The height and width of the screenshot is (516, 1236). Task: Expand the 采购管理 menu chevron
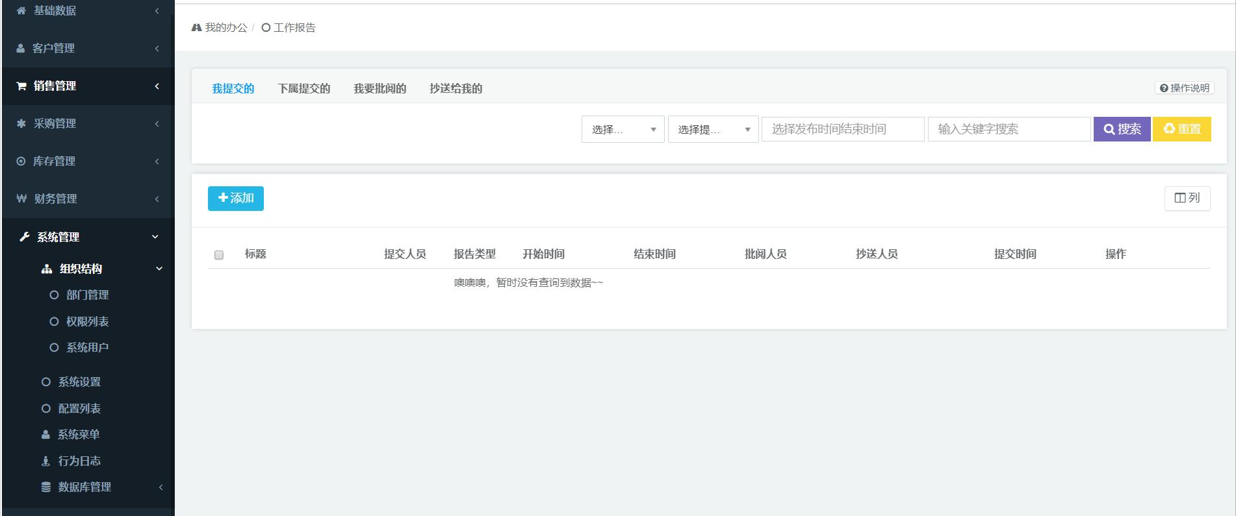pyautogui.click(x=157, y=123)
